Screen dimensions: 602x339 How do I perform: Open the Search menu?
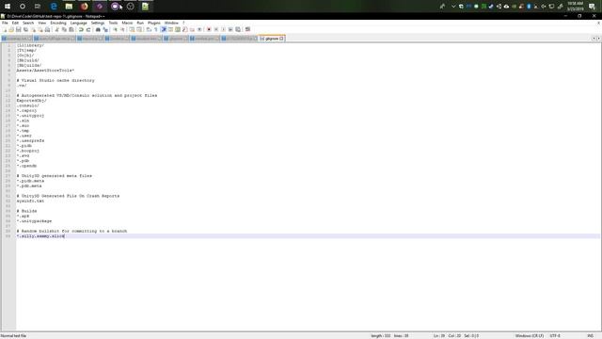[x=28, y=23]
